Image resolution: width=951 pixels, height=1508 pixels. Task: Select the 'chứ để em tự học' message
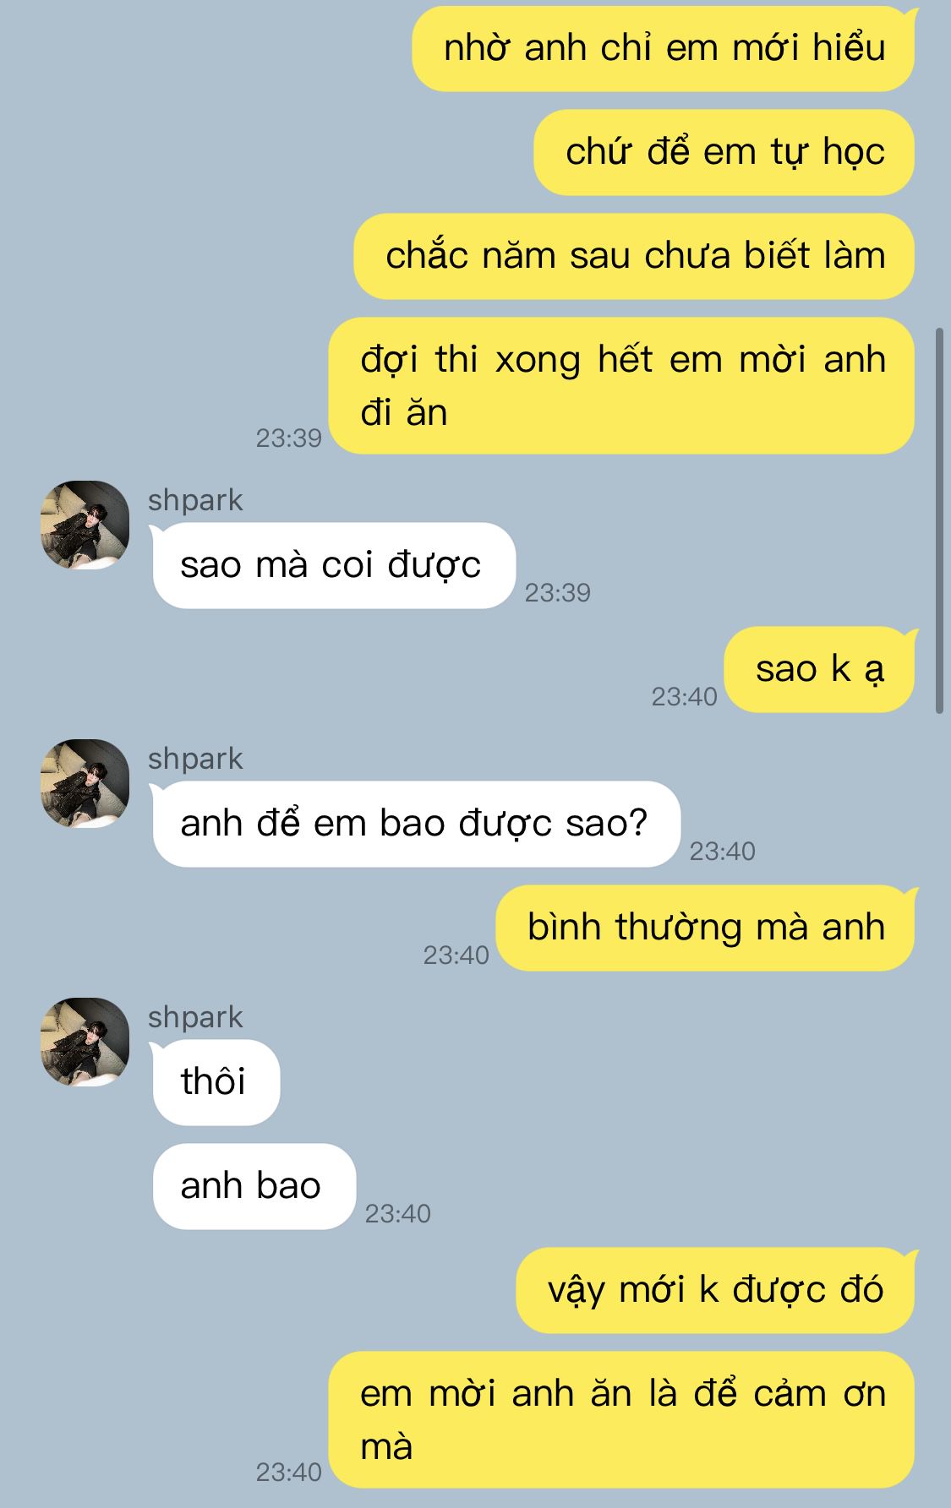coord(724,152)
